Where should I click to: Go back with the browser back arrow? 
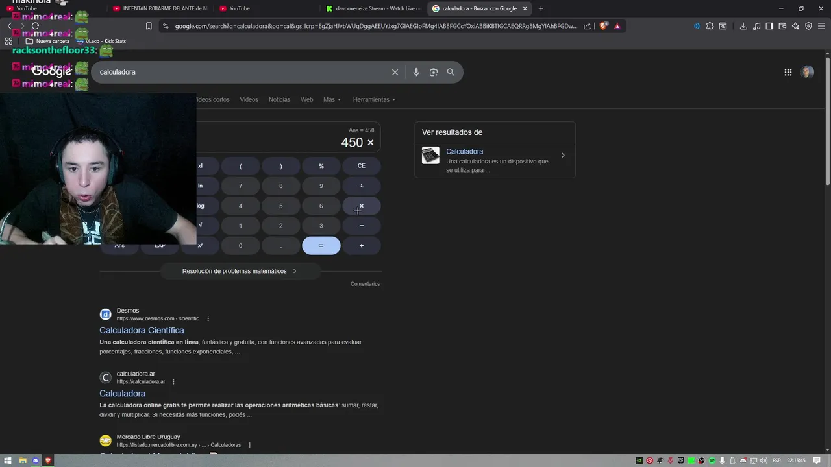point(9,26)
